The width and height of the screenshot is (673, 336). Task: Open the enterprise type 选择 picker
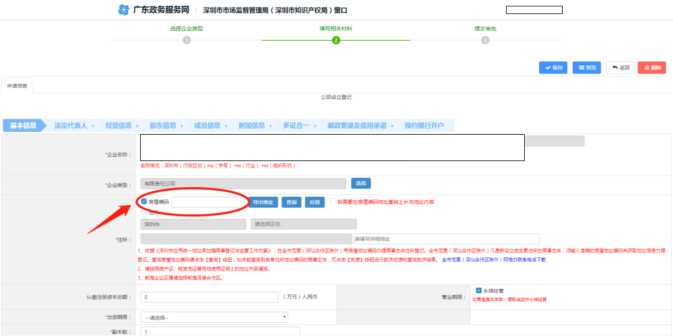[361, 183]
